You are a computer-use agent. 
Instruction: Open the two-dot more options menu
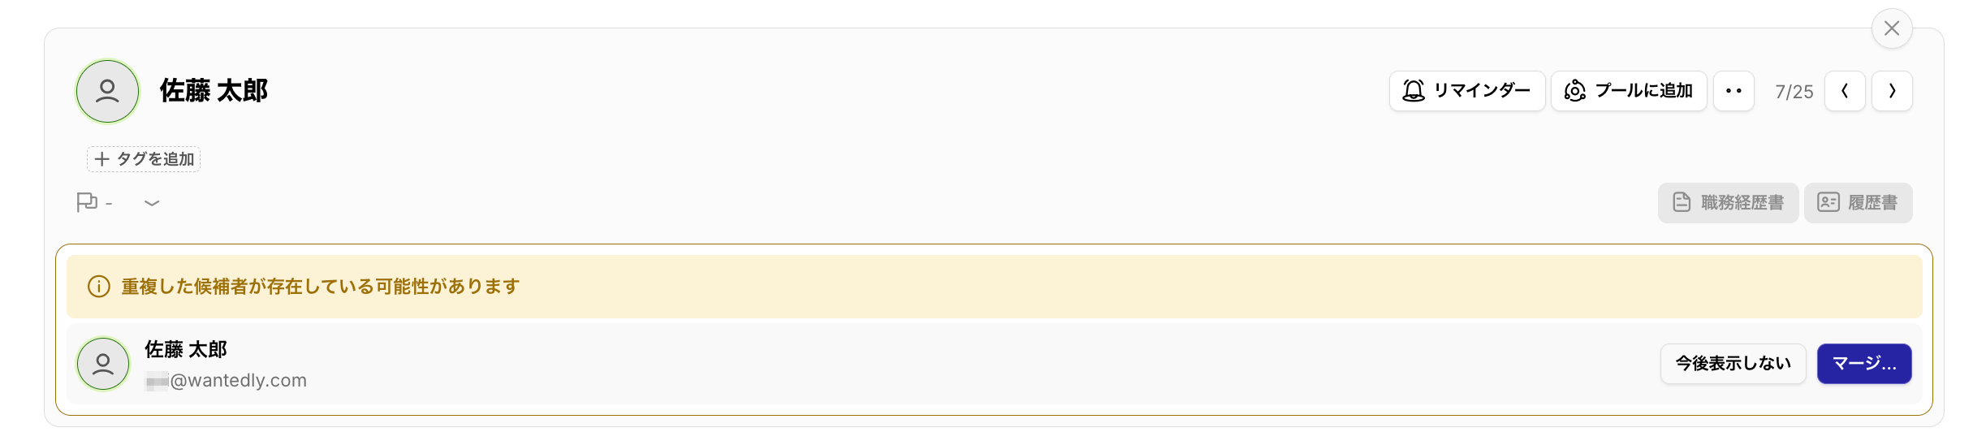1733,91
